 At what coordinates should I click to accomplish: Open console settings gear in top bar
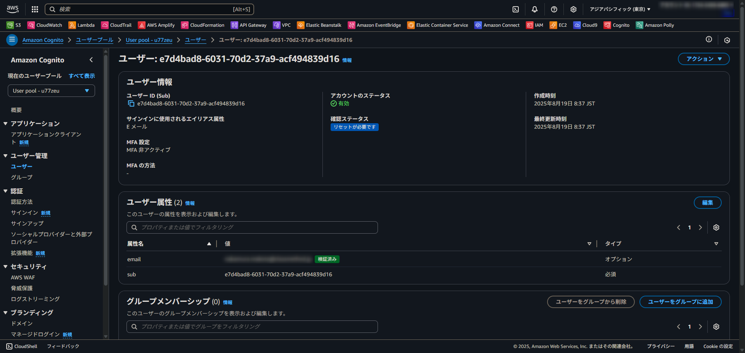pyautogui.click(x=573, y=9)
